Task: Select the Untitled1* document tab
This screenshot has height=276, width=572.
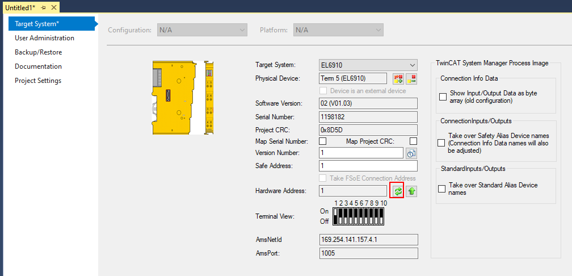Action: pyautogui.click(x=20, y=8)
